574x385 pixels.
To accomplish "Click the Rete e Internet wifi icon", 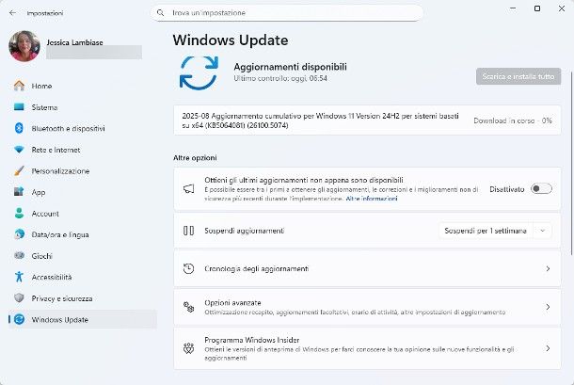I will (x=19, y=150).
